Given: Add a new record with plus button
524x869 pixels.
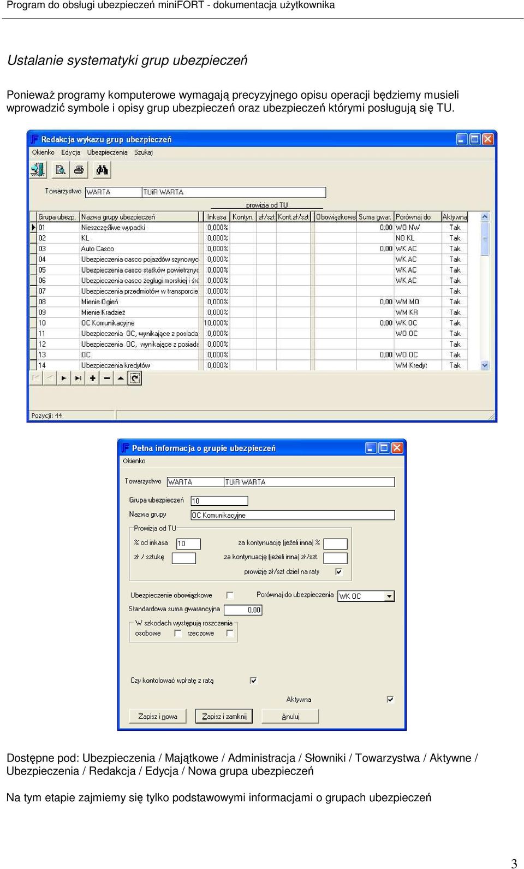Looking at the screenshot, I should [x=93, y=378].
